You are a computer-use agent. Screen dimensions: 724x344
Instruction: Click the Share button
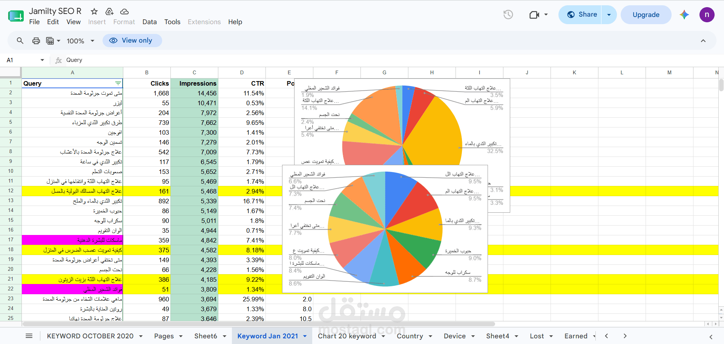580,15
